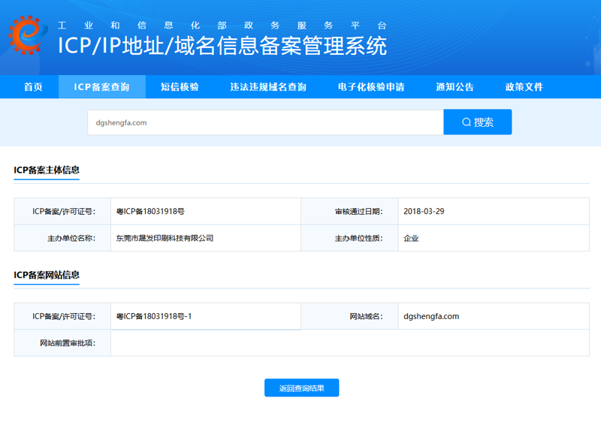Viewport: 601px width, 425px height.
Task: Click the magnifier icon in search button
Action: coord(466,122)
